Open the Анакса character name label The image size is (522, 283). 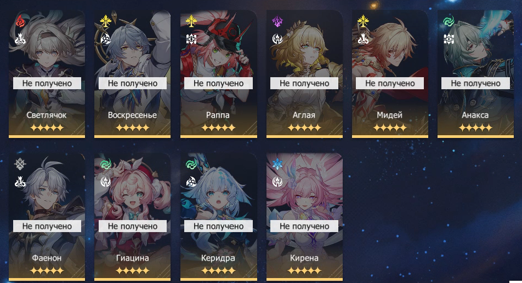(475, 115)
